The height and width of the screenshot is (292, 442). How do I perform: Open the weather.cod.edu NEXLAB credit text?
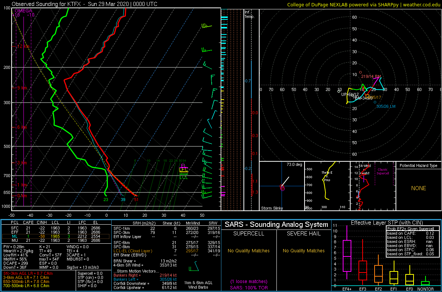pyautogui.click(x=364, y=4)
